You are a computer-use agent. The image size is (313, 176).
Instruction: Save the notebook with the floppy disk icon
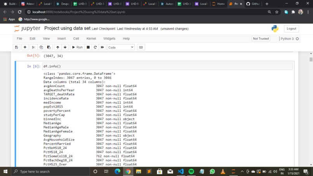pos(17,47)
